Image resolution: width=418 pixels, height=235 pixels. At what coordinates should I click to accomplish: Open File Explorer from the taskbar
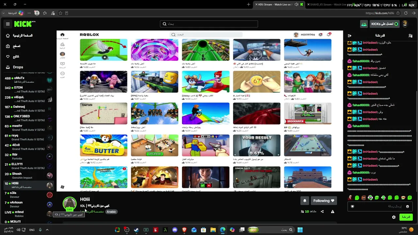tap(213, 230)
